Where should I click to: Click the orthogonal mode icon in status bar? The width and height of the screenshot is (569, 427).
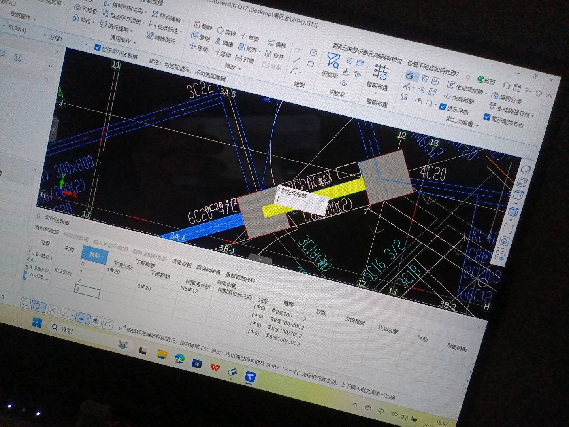point(24,304)
